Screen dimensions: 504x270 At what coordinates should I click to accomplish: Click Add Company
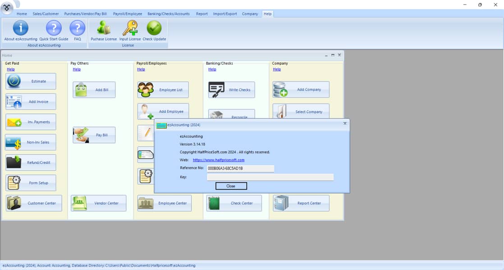click(301, 90)
